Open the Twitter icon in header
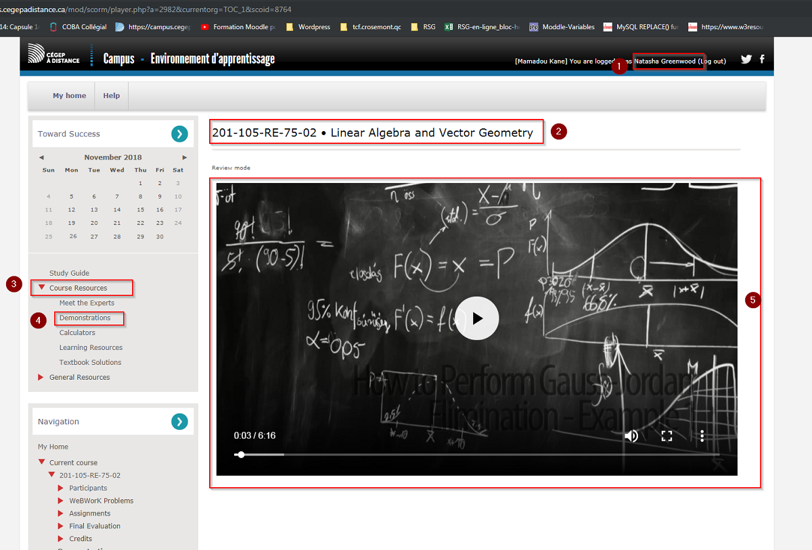This screenshot has width=812, height=550. 746,59
